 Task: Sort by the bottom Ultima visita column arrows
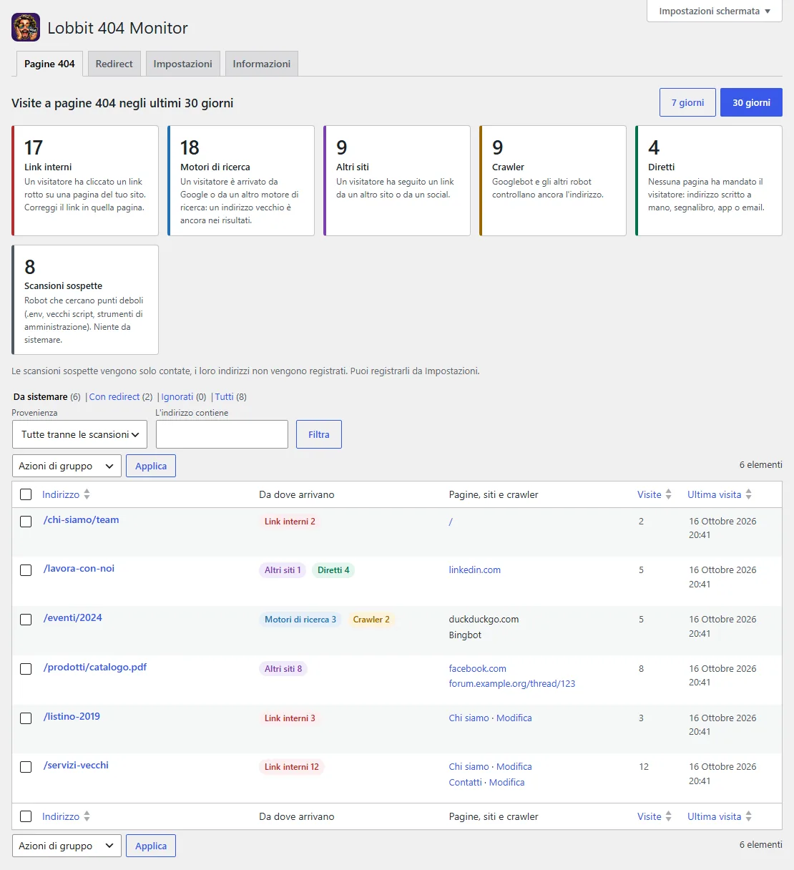click(748, 816)
